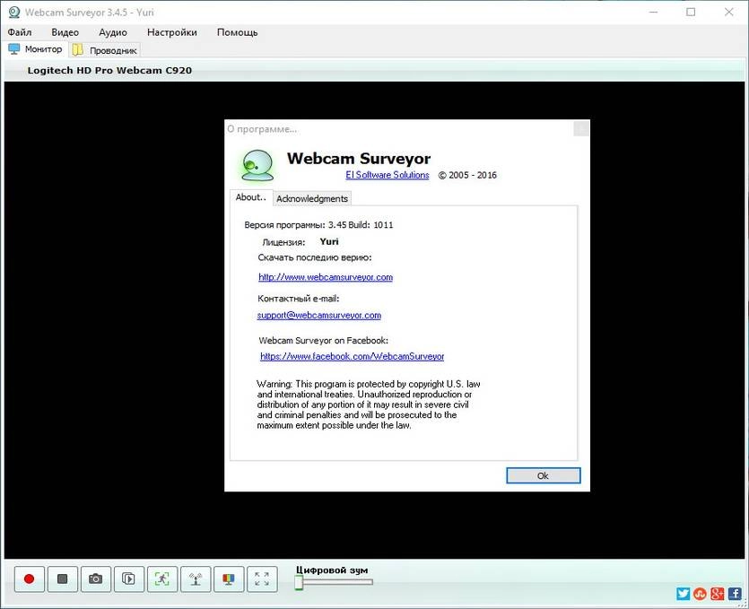This screenshot has height=609, width=749.
Task: Stop recording with the square stop button
Action: [63, 579]
